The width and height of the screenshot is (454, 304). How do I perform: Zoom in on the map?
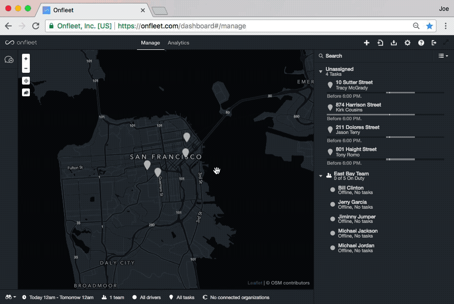pos(26,59)
